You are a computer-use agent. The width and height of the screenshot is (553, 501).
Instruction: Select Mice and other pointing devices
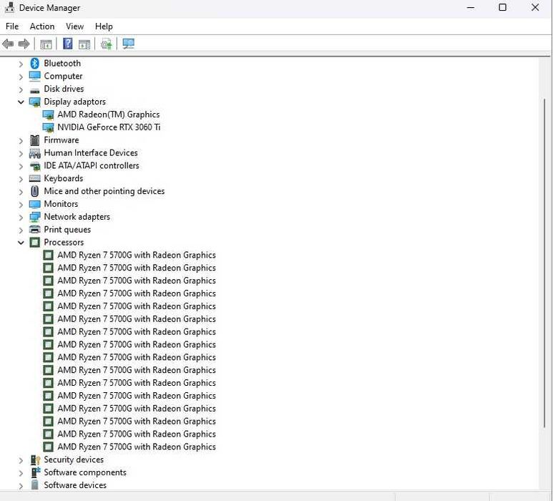tap(104, 191)
